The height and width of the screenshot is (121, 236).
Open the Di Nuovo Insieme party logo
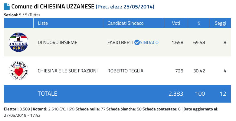18,42
